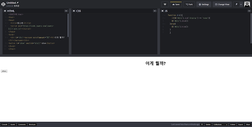Click the 이게 뭘까? heading in preview
252x127 pixels.
[155, 63]
